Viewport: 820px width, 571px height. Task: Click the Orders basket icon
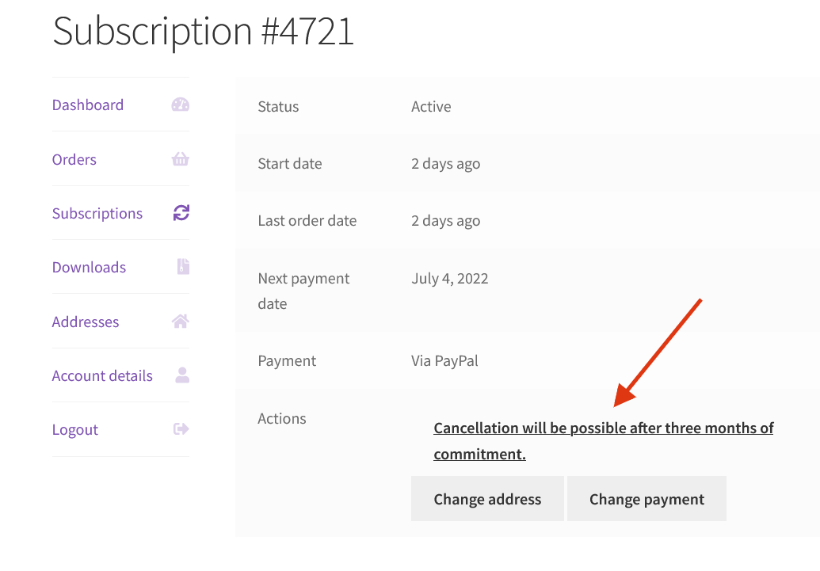click(x=181, y=159)
